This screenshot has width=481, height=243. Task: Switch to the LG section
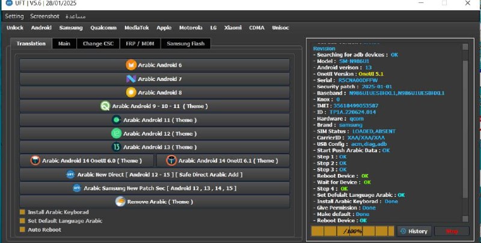213,28
